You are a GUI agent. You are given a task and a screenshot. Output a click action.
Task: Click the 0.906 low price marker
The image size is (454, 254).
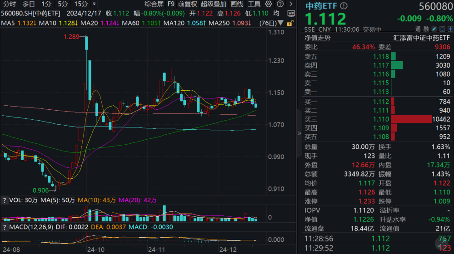click(x=40, y=190)
